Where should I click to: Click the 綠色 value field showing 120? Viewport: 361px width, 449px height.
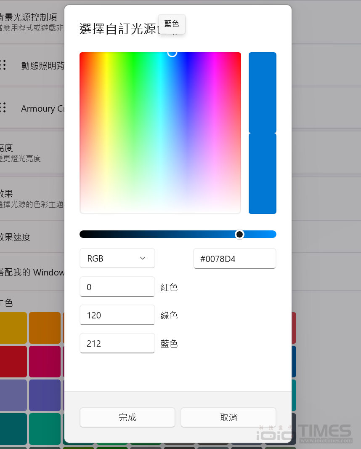pos(117,315)
